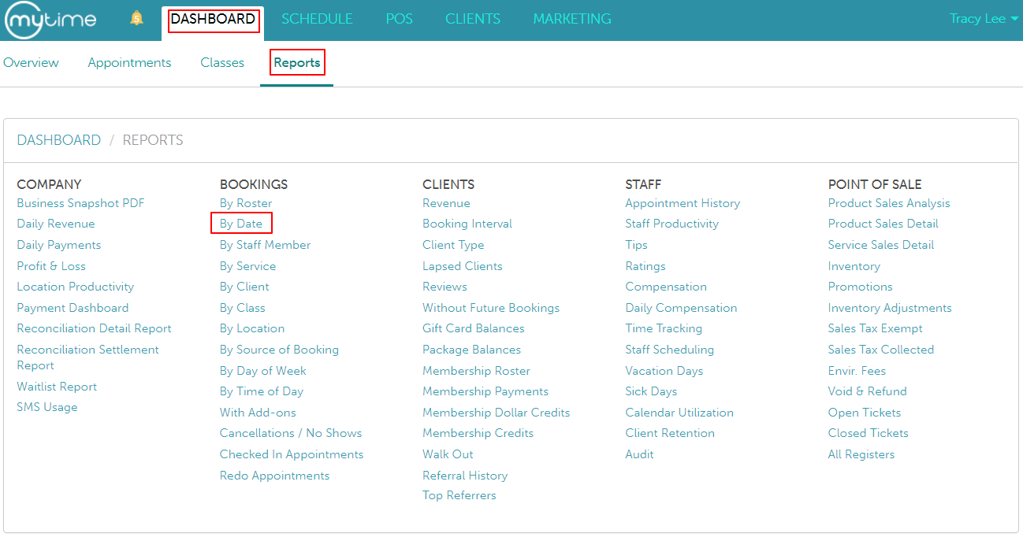Open Location Productivity report
Viewport: 1023px width, 537px height.
(76, 287)
